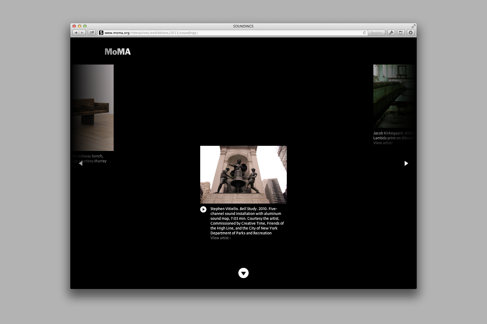The height and width of the screenshot is (324, 487).
Task: Select the wooden subway bench image
Action: [x=92, y=107]
